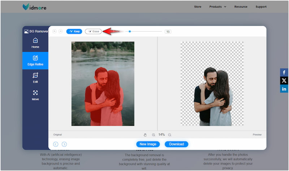
Task: Click the undo arrow icon
Action: (x=55, y=31)
